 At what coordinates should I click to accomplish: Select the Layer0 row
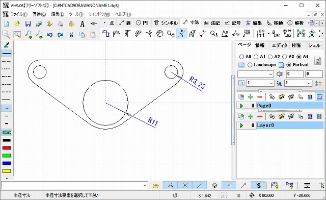pyautogui.click(x=280, y=125)
